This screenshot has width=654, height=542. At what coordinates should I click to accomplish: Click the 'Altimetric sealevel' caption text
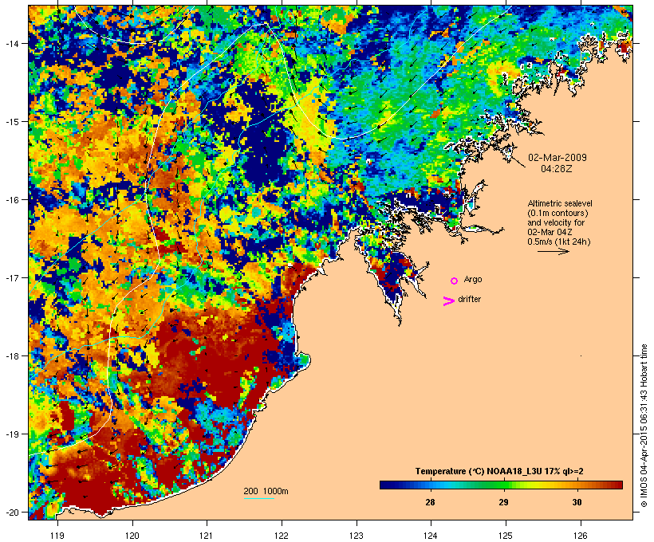(x=560, y=203)
